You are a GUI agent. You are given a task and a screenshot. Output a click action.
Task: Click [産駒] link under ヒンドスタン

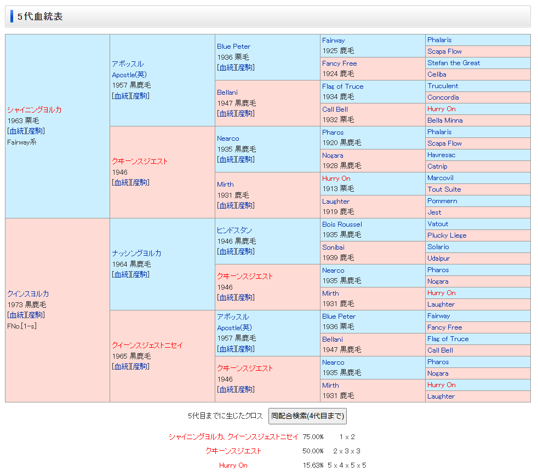click(x=245, y=251)
